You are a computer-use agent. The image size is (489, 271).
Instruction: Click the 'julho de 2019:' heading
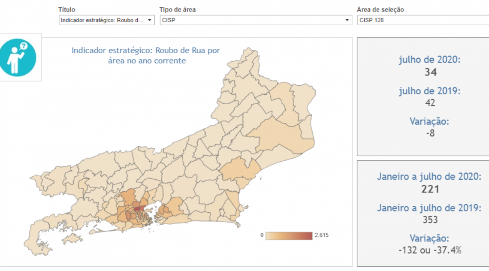click(x=429, y=91)
